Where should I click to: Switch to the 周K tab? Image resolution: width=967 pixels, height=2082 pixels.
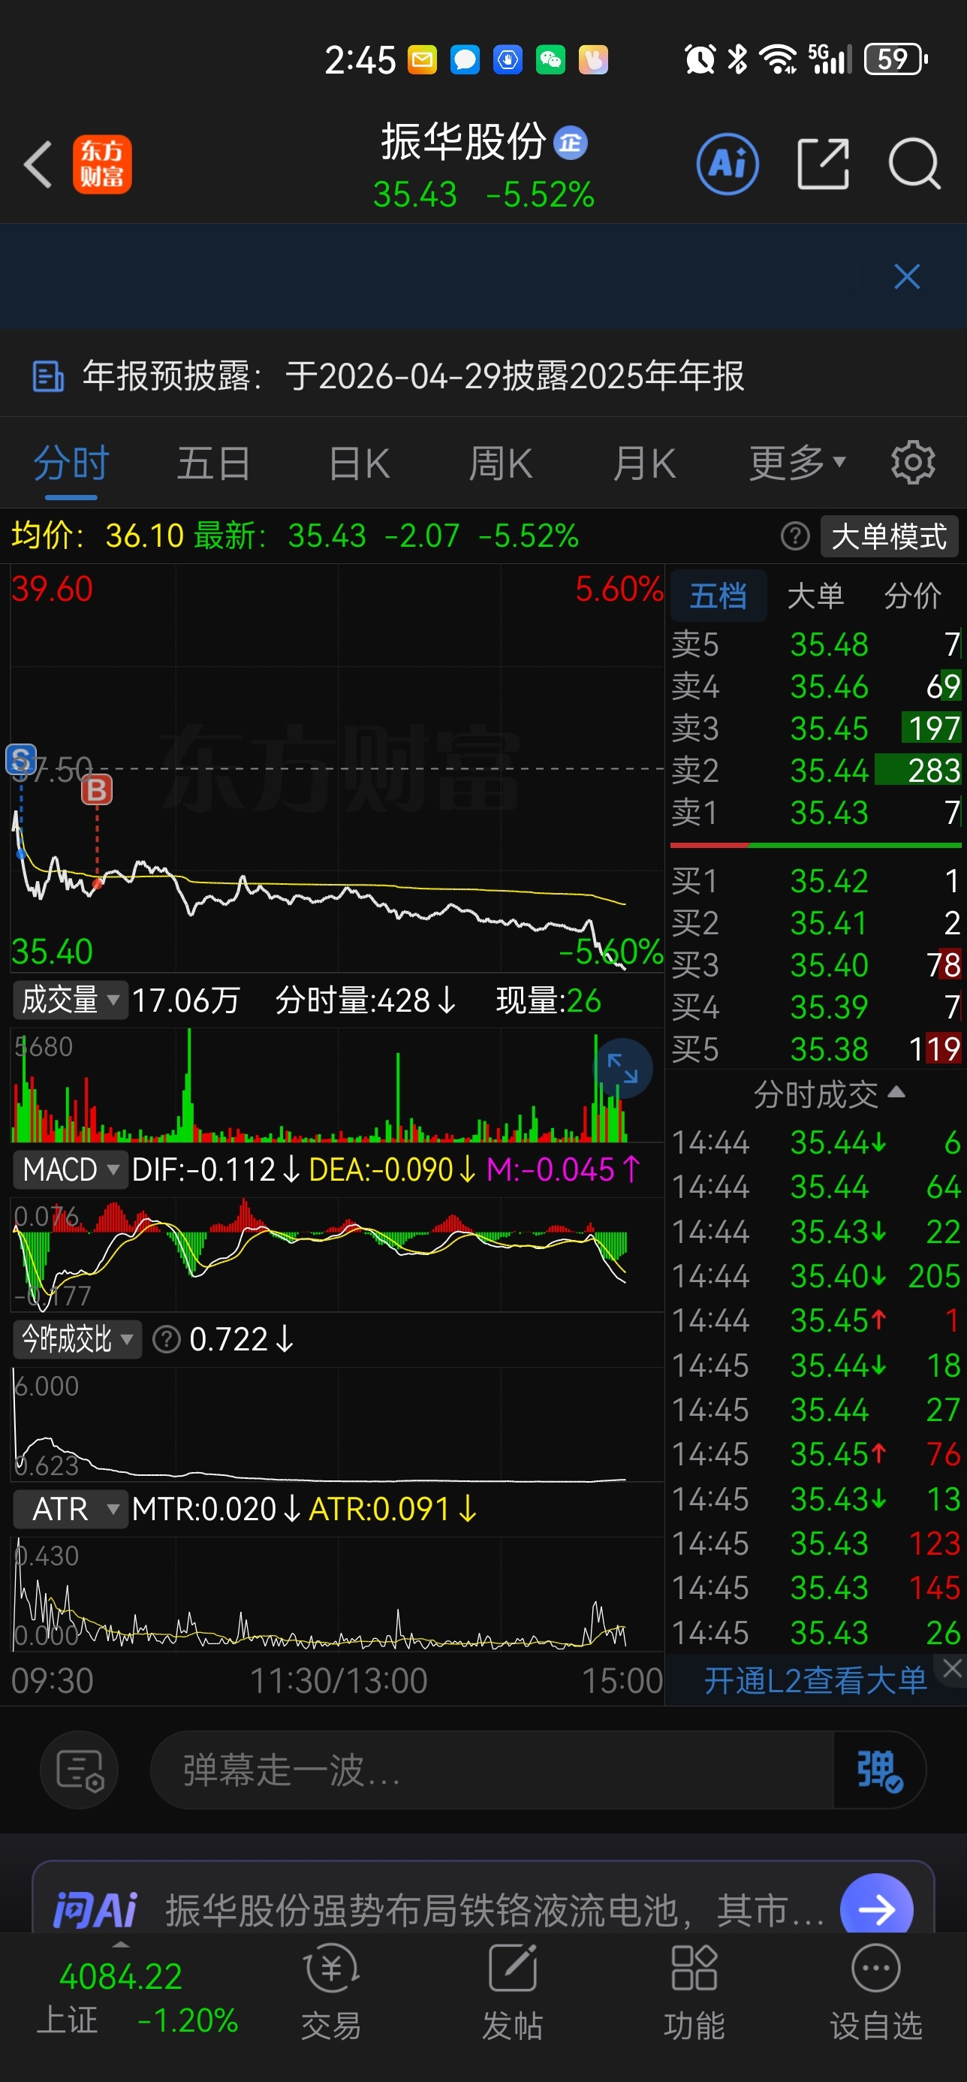(500, 463)
